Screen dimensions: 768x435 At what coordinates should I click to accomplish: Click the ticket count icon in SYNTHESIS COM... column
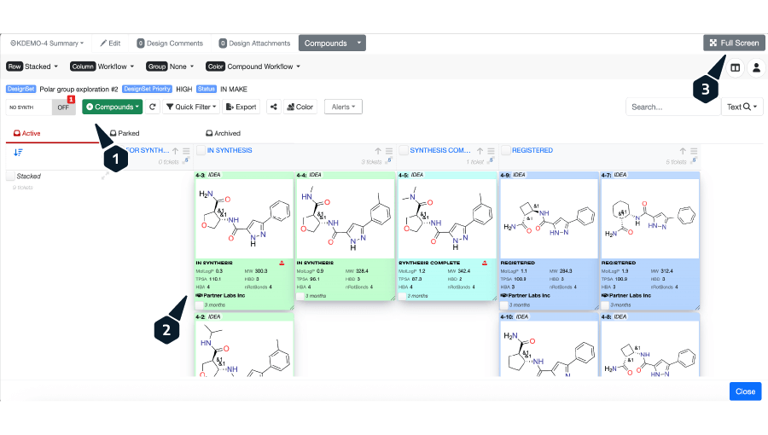point(491,160)
